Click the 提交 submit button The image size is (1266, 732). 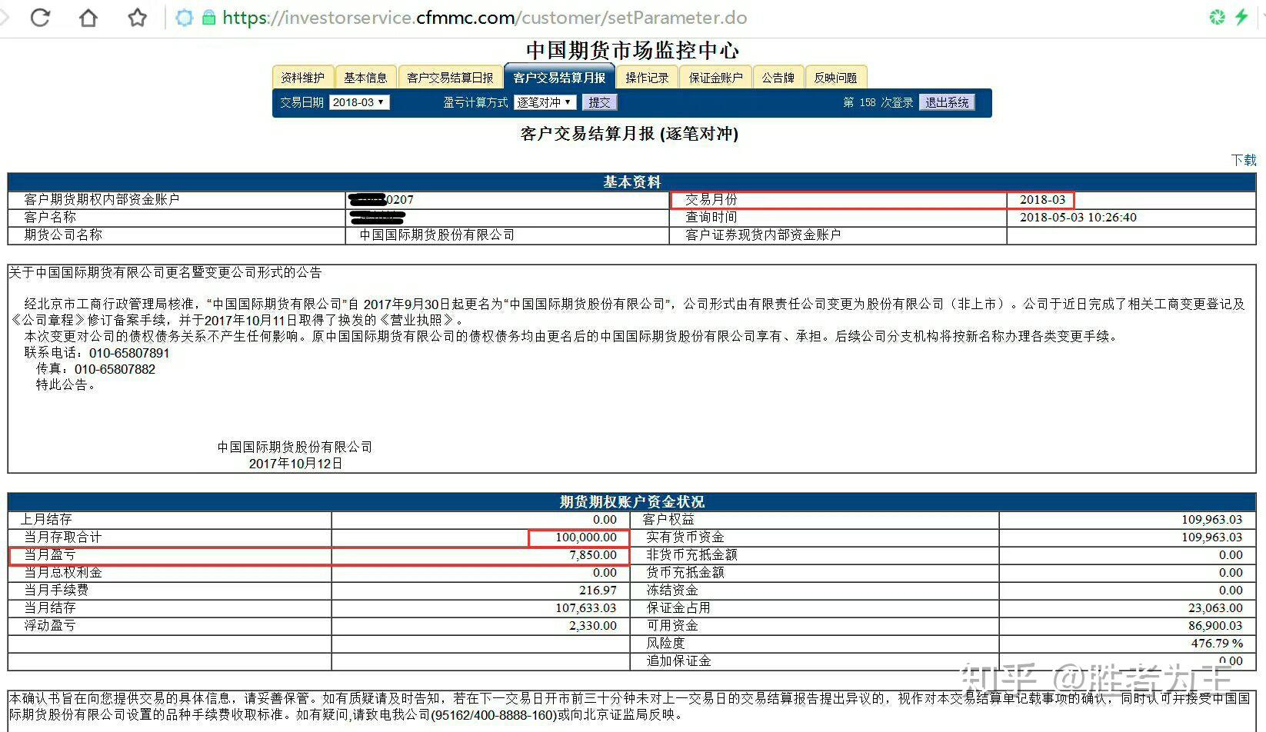coord(599,101)
